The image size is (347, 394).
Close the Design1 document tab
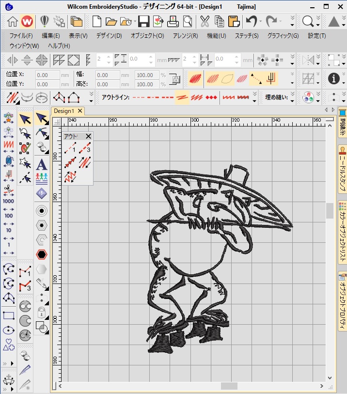click(x=80, y=111)
